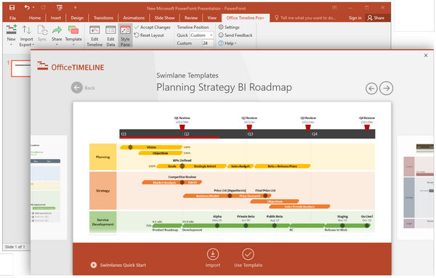Go back using the Back button

[x=83, y=88]
